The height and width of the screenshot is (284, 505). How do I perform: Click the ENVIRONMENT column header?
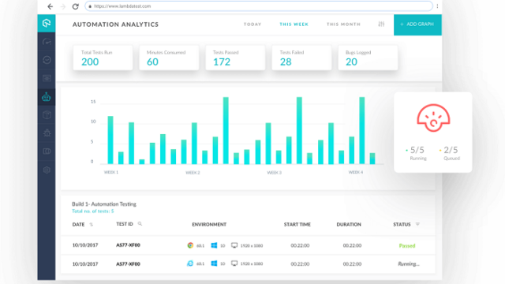click(x=209, y=224)
